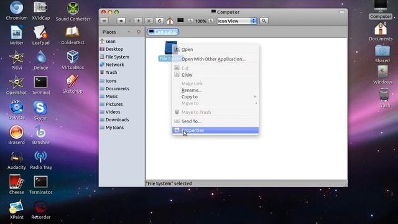The image size is (398, 224).
Task: Launch Radio Tray desktop icon
Action: [x=41, y=160]
